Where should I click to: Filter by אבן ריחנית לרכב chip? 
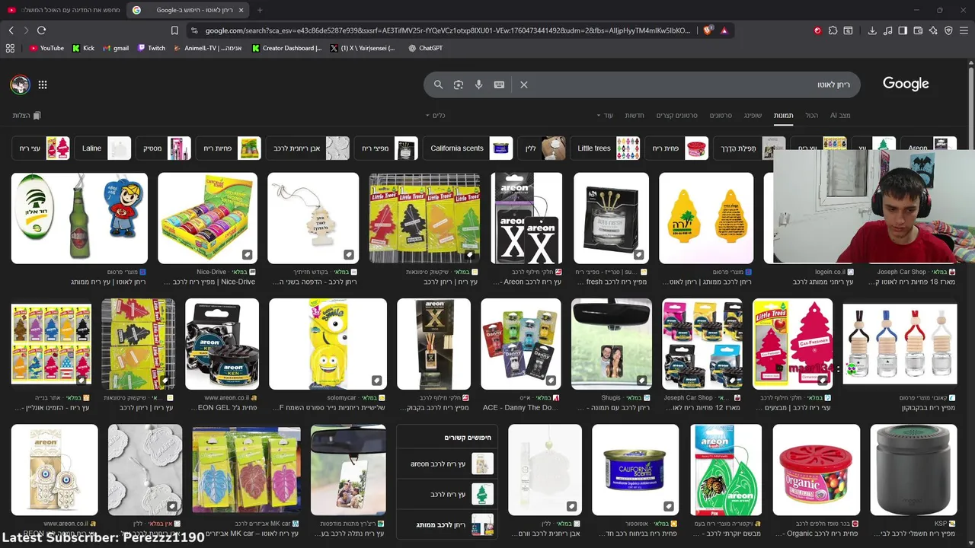[x=308, y=148]
